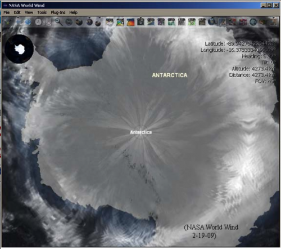Open the Plug-Ins menu
281x249 pixels.
pos(58,12)
